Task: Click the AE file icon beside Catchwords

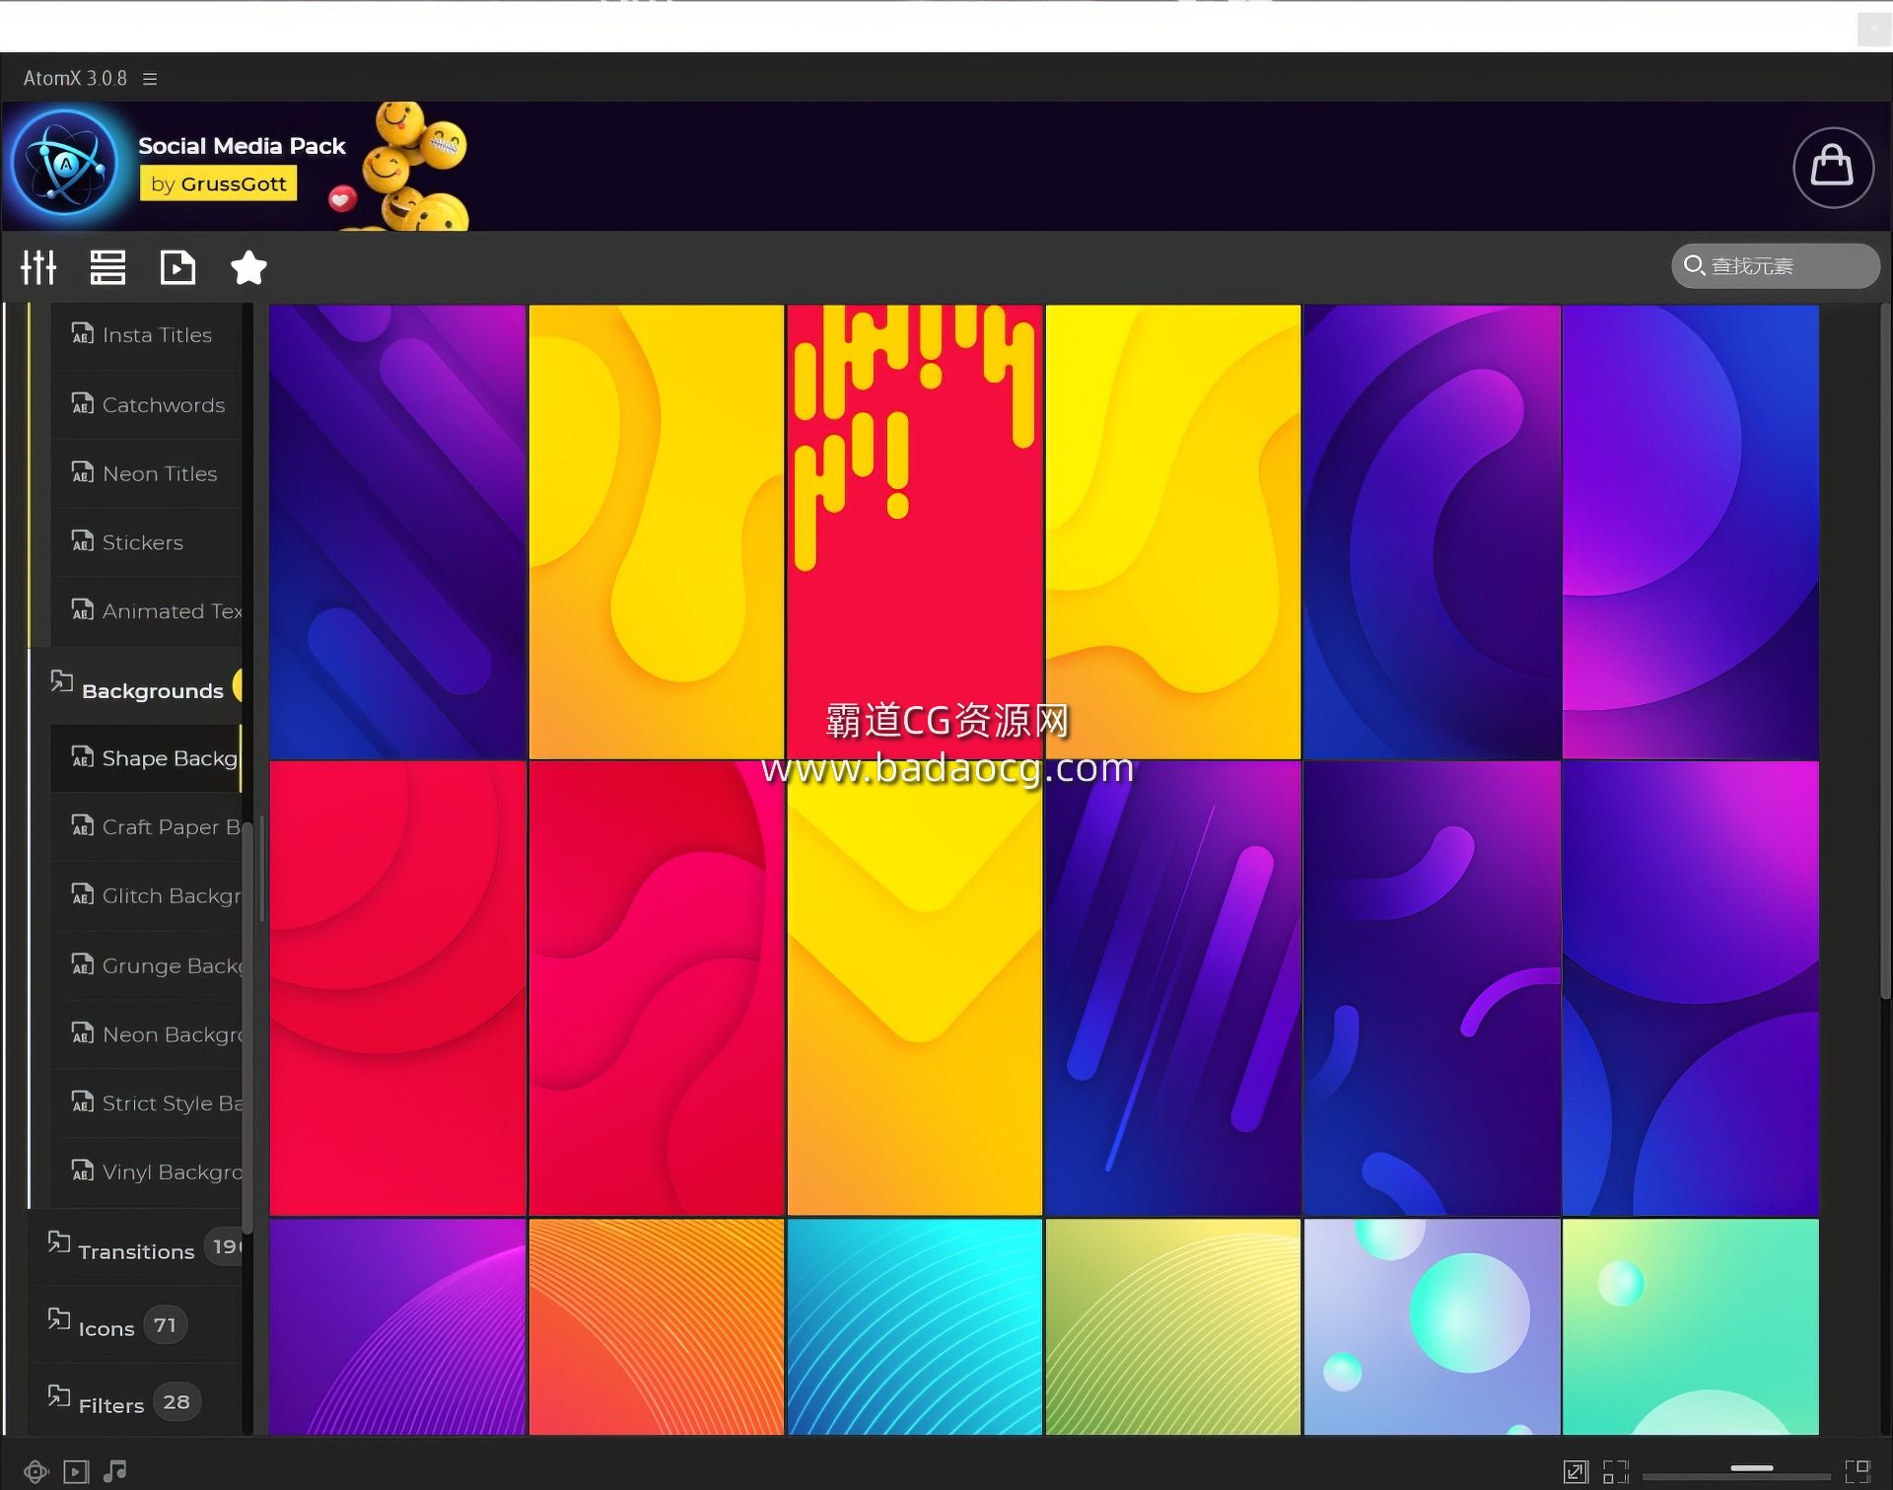Action: 83,402
